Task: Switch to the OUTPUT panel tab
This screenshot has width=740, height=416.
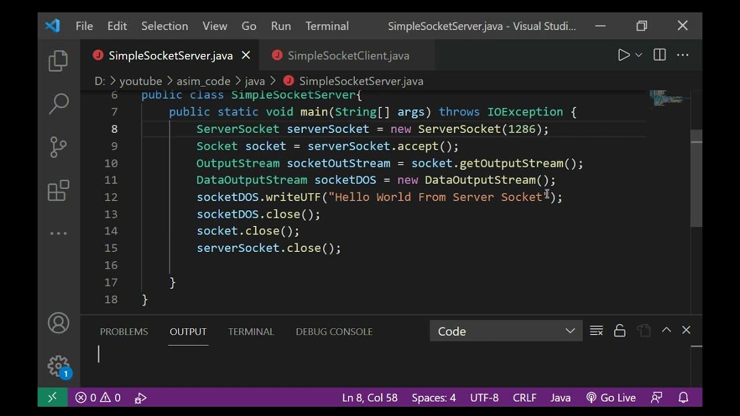Action: 188,332
